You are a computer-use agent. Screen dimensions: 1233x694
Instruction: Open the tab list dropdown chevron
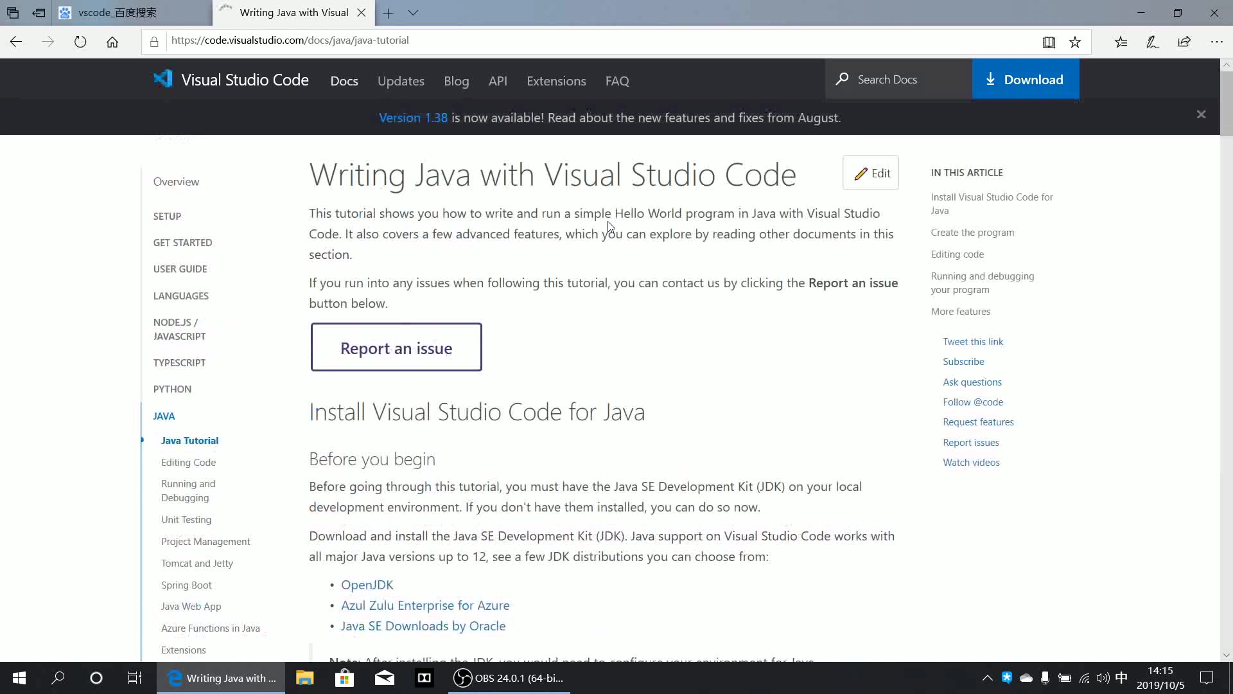pyautogui.click(x=414, y=13)
